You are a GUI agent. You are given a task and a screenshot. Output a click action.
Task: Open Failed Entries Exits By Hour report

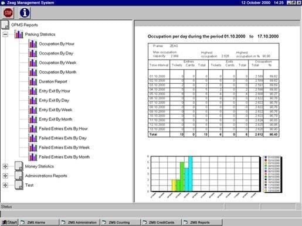pos(63,129)
